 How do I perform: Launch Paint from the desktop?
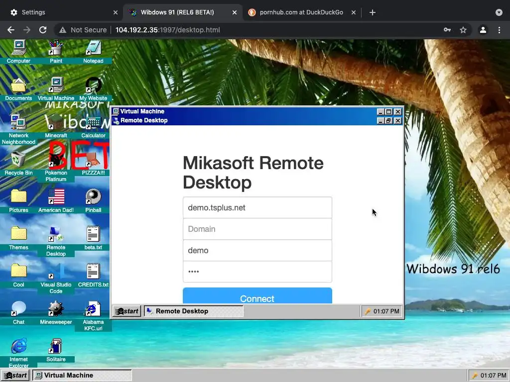pyautogui.click(x=56, y=51)
